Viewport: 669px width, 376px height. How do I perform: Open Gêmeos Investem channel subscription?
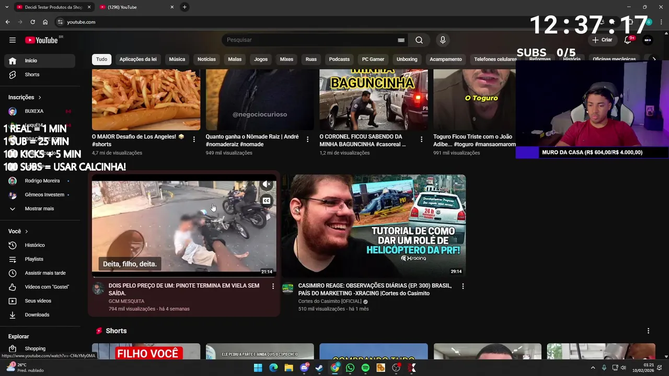[40, 195]
